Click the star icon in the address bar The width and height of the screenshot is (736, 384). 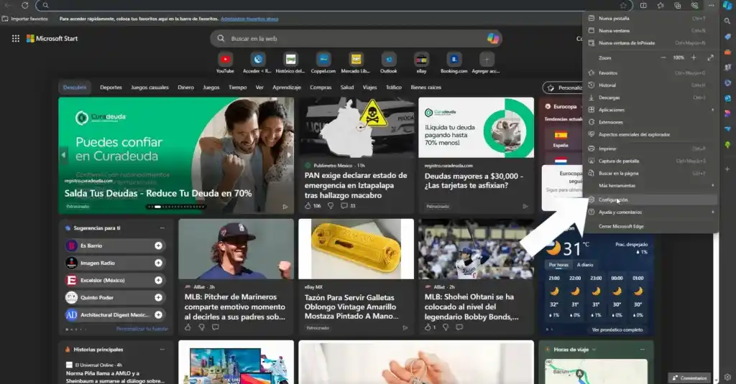tap(623, 5)
